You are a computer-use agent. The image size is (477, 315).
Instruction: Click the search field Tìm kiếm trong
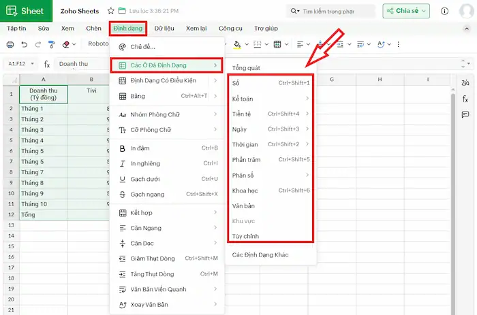click(330, 12)
